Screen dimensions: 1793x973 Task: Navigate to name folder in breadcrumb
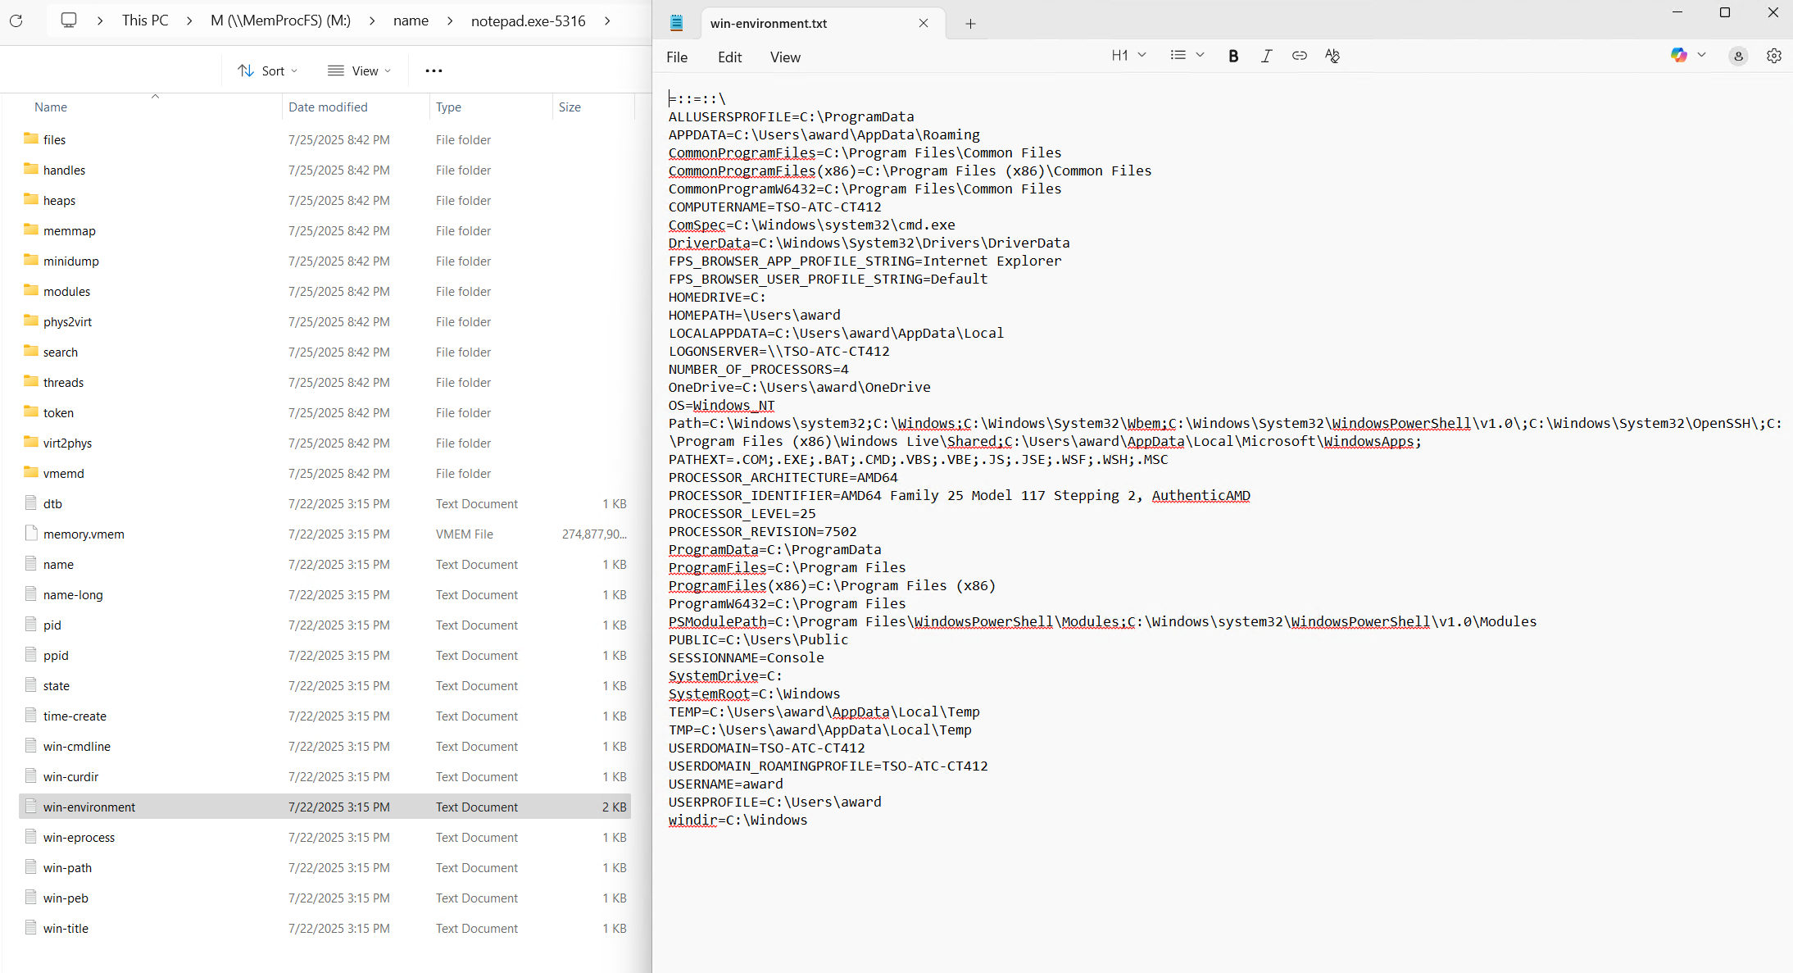(x=411, y=20)
